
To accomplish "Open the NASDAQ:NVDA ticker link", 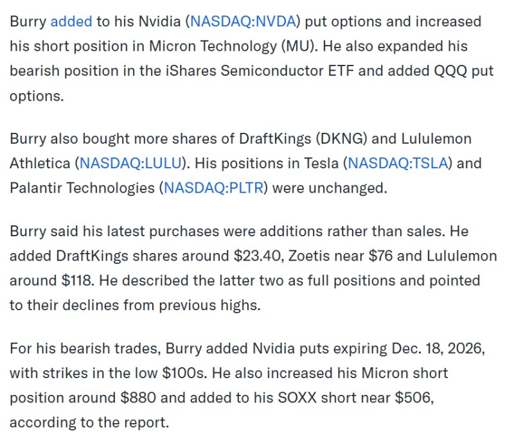I will tap(243, 22).
